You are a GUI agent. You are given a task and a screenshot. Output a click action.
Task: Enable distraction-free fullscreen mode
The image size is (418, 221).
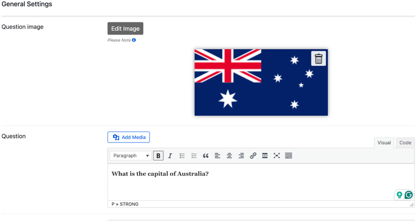pyautogui.click(x=277, y=155)
